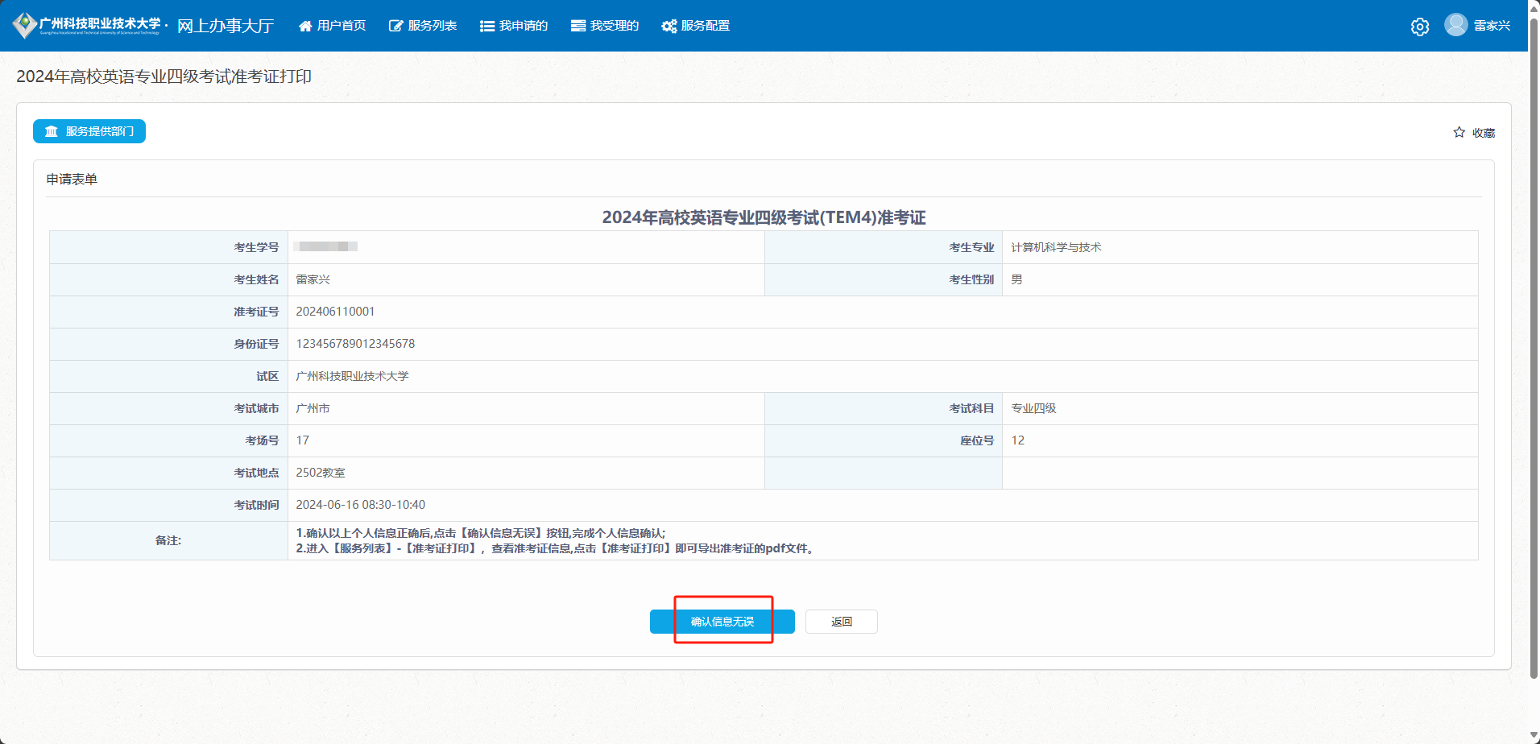
Task: Open settings via the gear icon
Action: click(1419, 27)
